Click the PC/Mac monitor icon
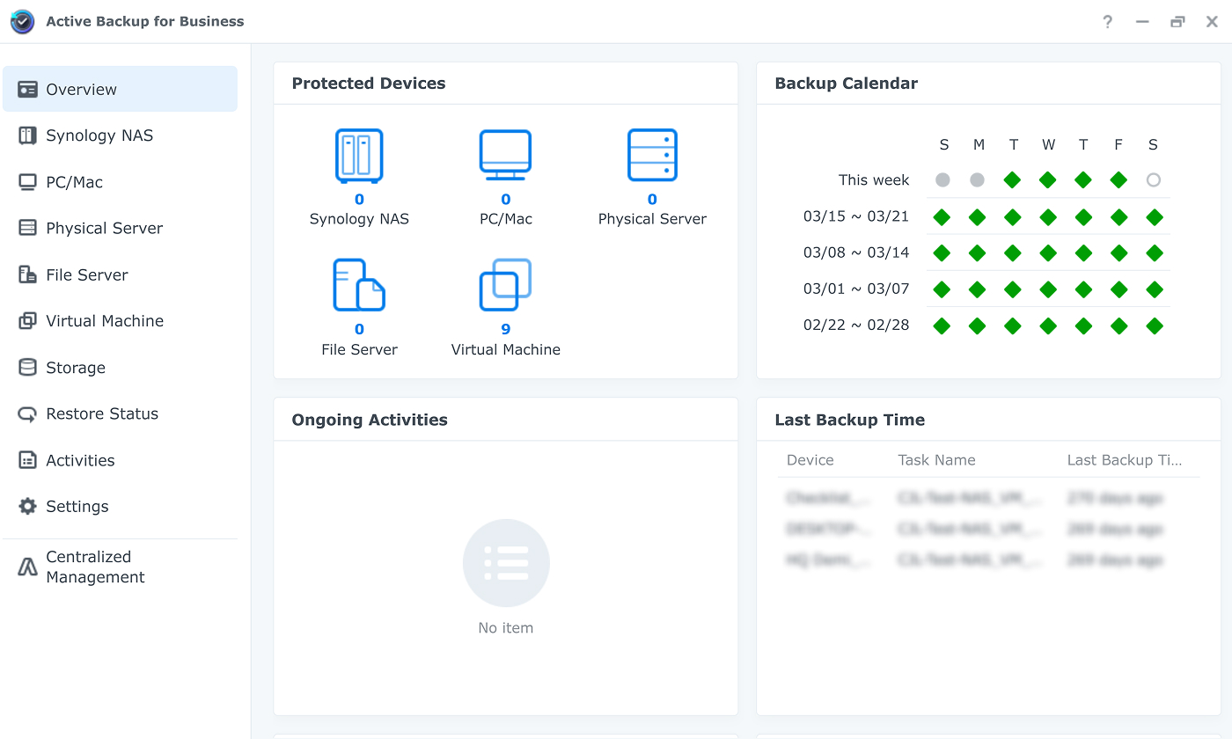The height and width of the screenshot is (739, 1232). tap(505, 156)
